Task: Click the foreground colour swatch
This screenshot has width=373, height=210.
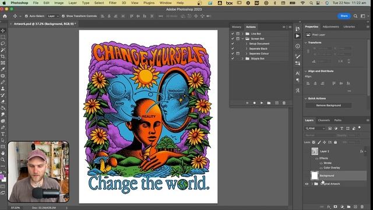Action: point(2,177)
